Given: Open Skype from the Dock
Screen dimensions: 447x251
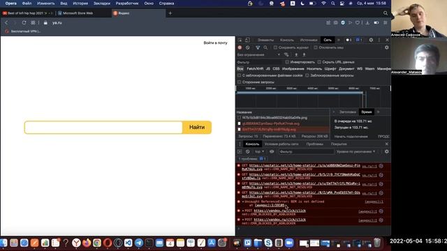Looking at the screenshot, I should pyautogui.click(x=268, y=243).
